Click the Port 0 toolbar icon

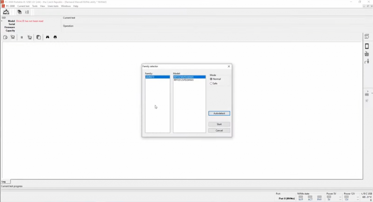coord(6,12)
